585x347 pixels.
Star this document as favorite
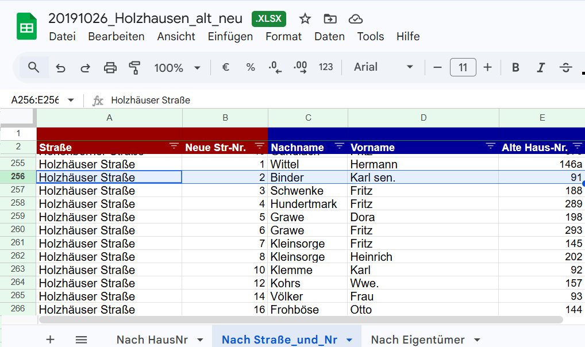(305, 19)
